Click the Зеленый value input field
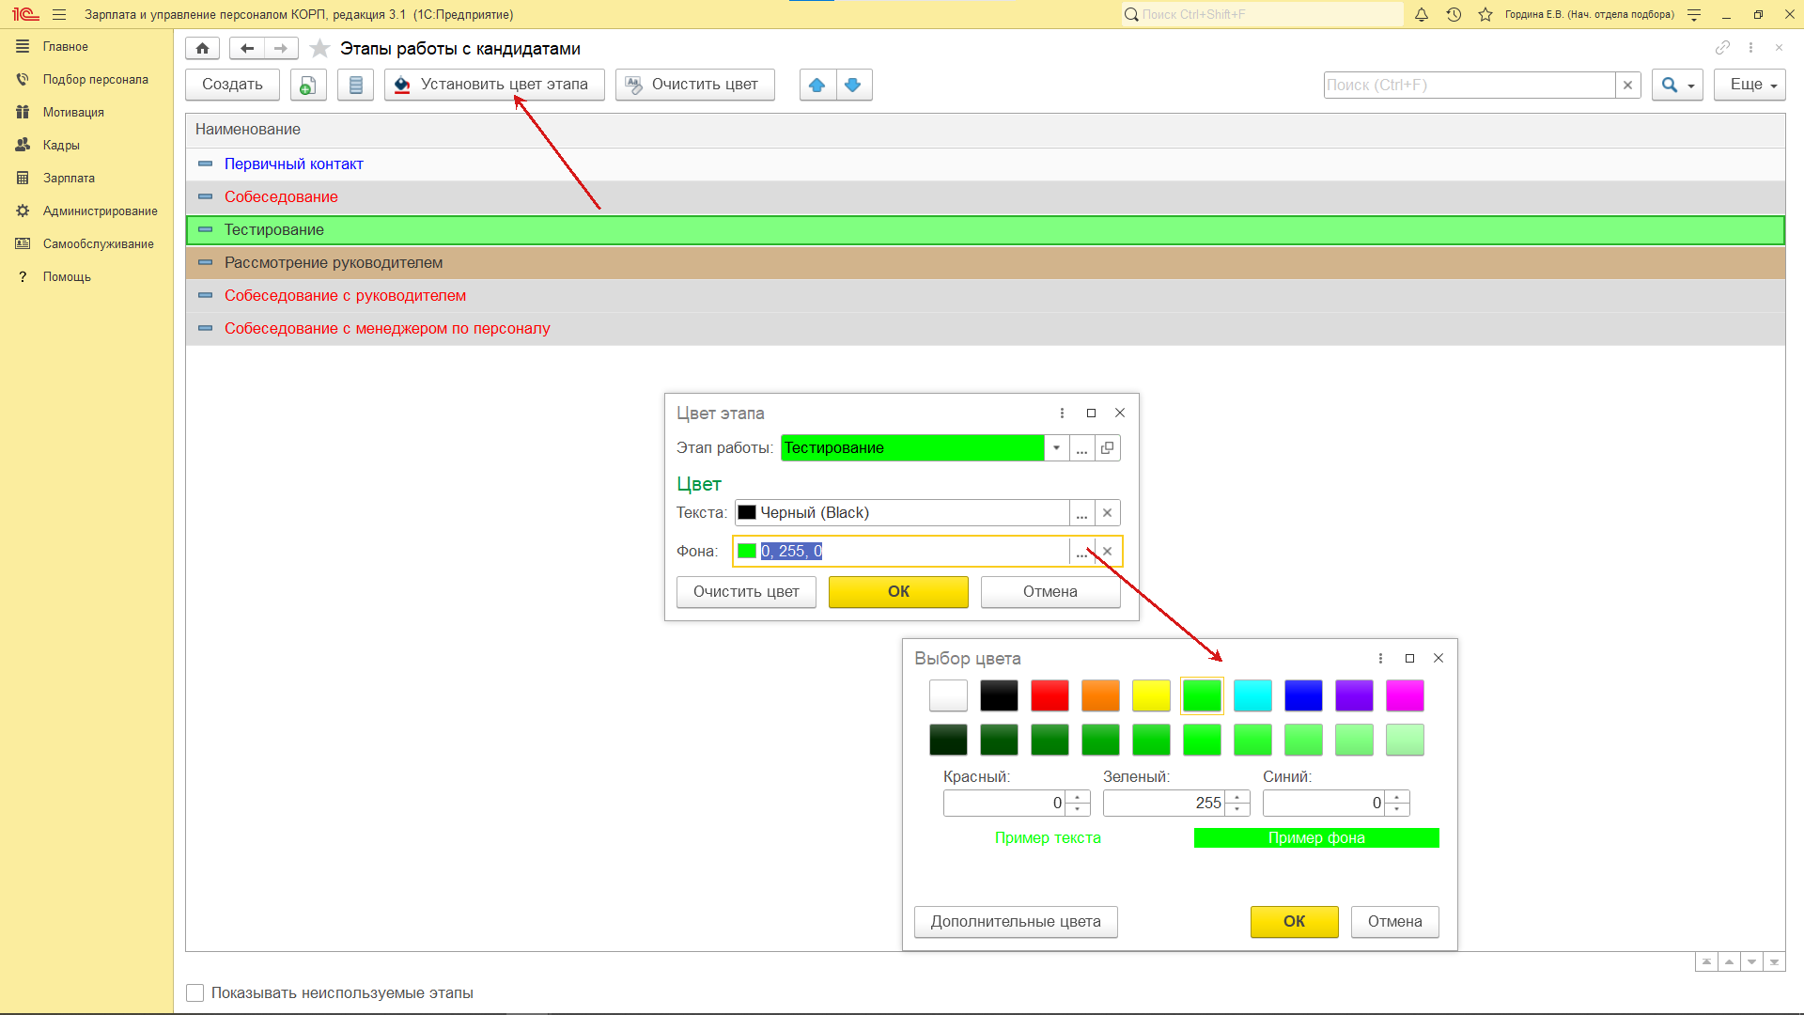 coord(1164,803)
